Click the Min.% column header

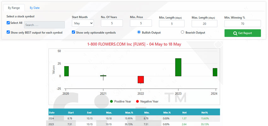[167, 112]
